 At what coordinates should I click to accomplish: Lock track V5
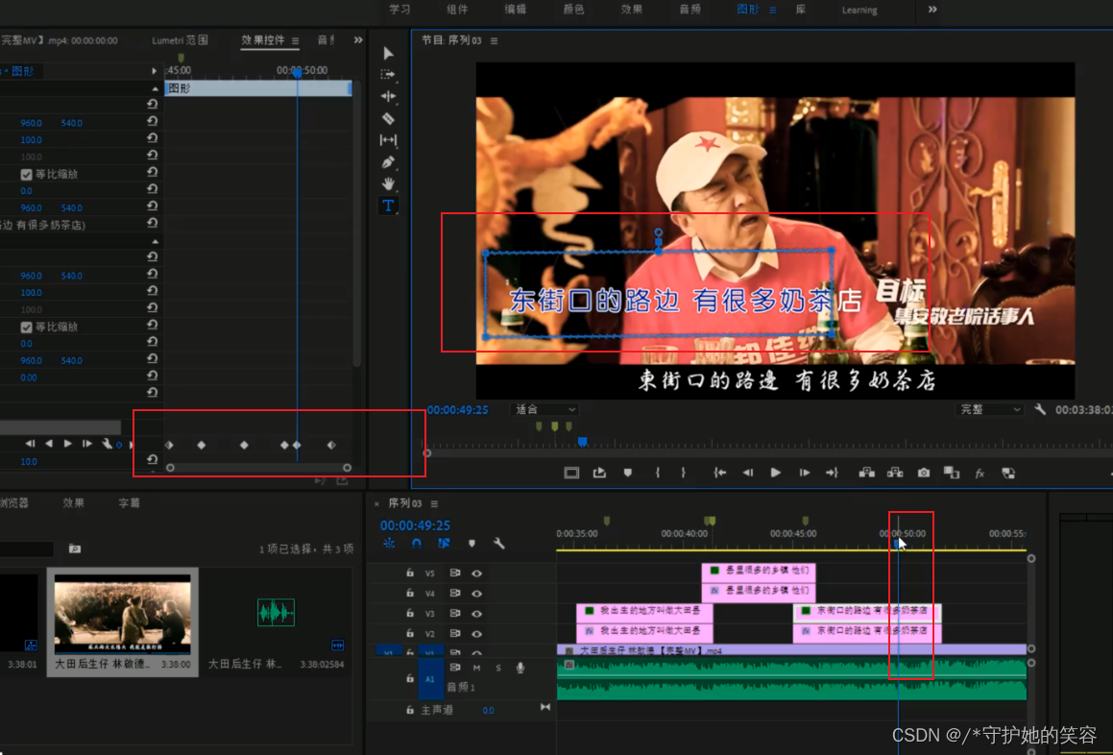410,572
